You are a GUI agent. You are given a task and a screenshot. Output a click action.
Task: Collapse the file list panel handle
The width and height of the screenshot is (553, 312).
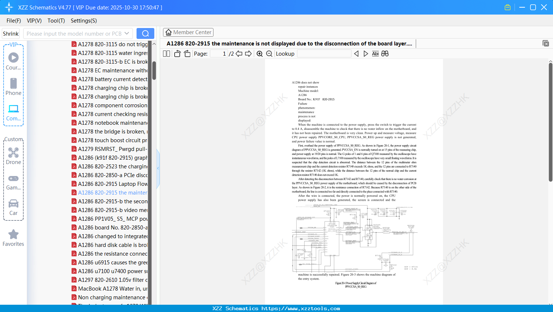(158, 168)
